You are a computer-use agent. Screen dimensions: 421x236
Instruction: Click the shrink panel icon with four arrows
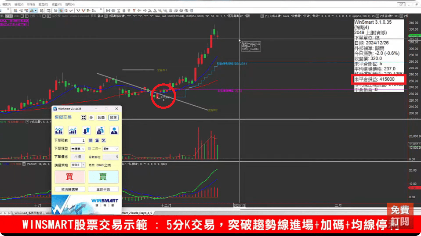click(x=84, y=118)
